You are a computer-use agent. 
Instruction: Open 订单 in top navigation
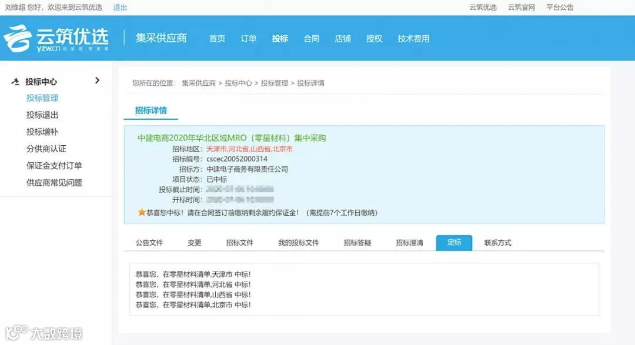click(x=248, y=38)
